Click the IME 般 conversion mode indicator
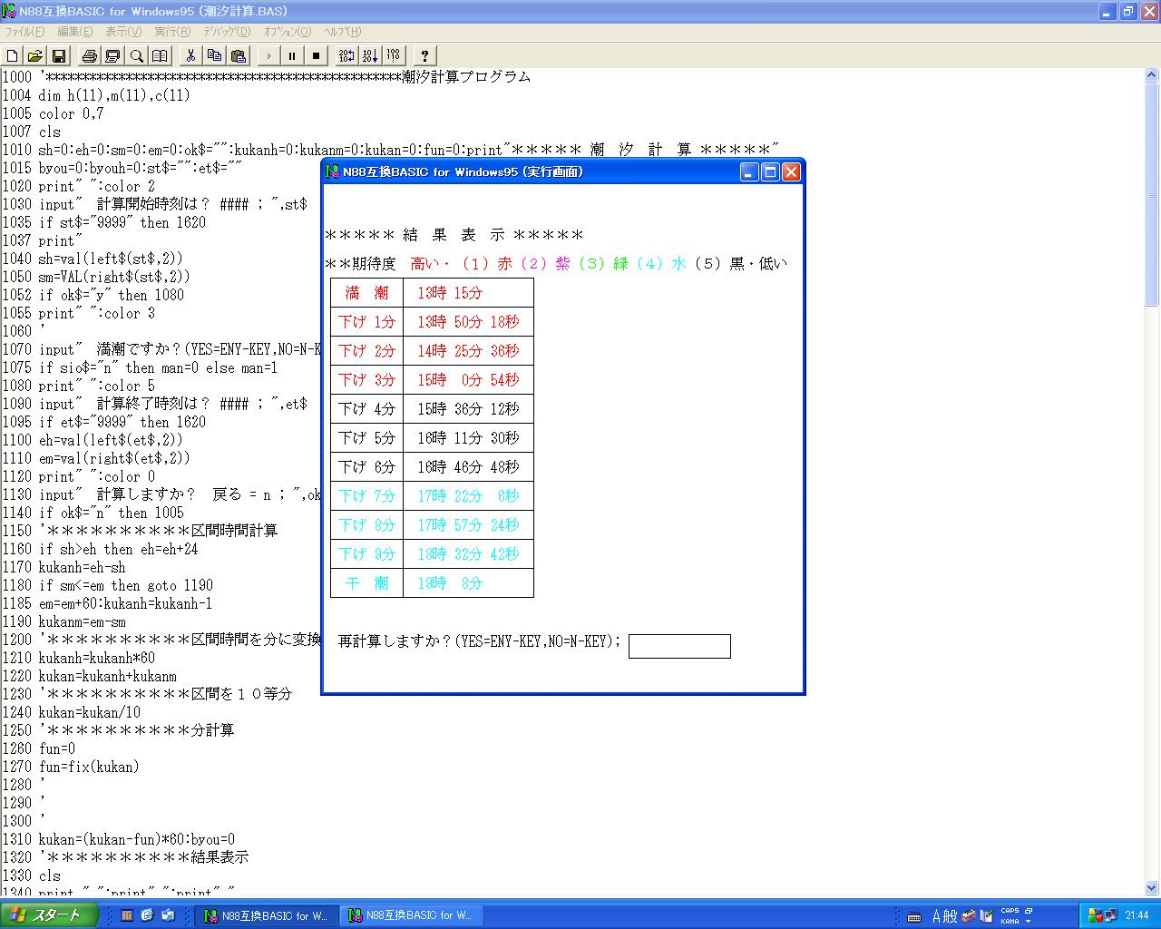This screenshot has height=929, width=1161. [951, 916]
